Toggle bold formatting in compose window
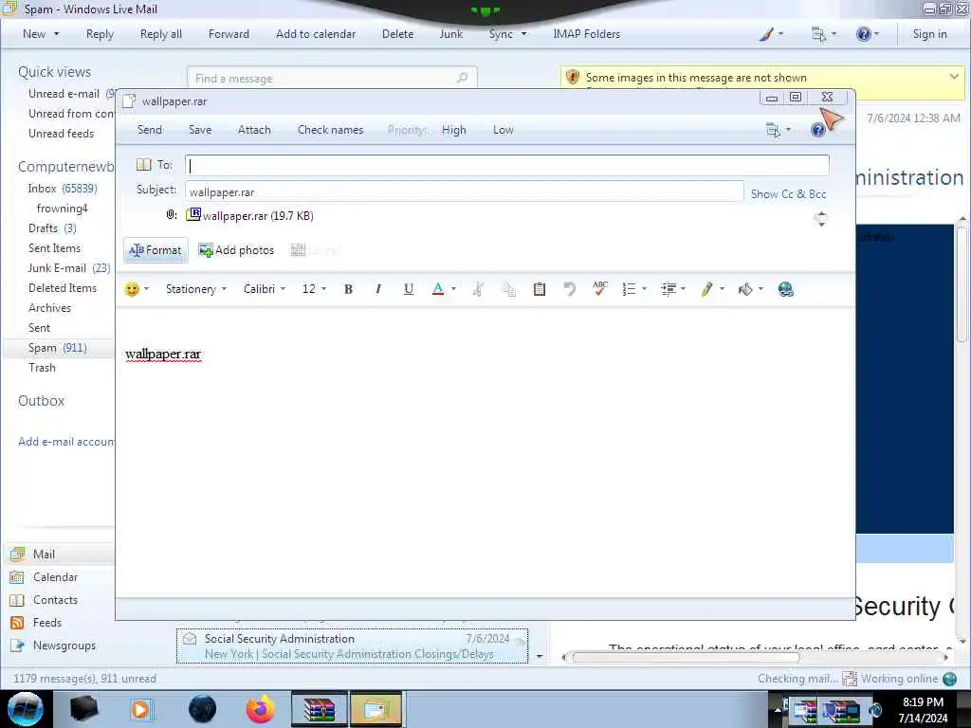This screenshot has height=728, width=971. pos(348,289)
